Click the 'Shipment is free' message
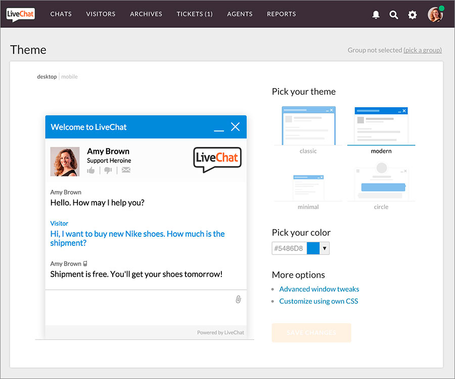The width and height of the screenshot is (455, 379). [136, 274]
